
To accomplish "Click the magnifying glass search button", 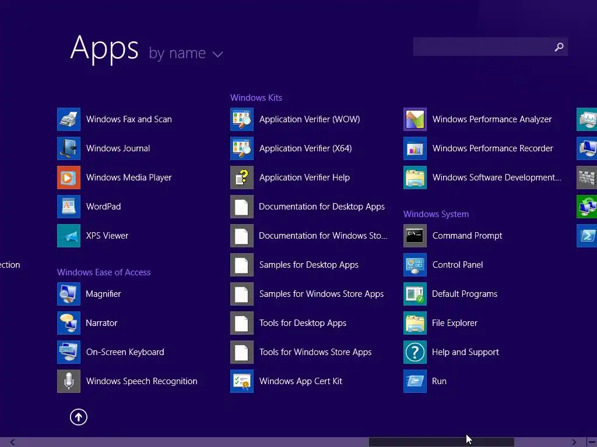I will tap(559, 47).
